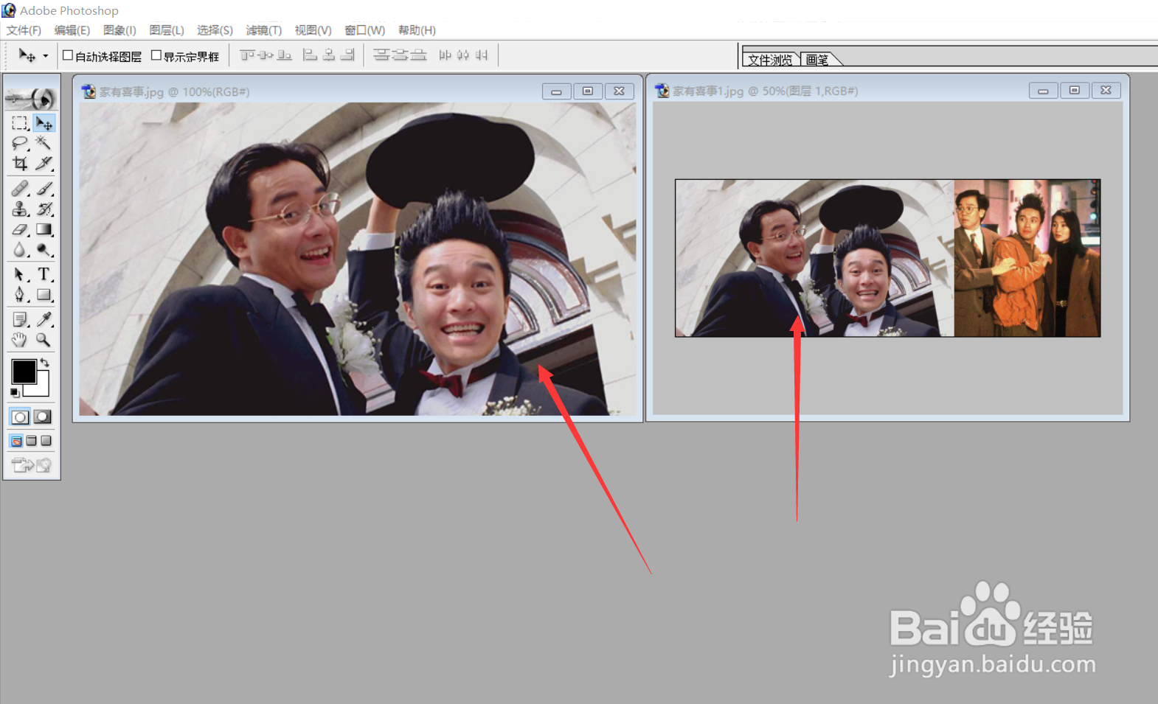Screen dimensions: 1158x704
Task: Click the Align Bottom Edges button
Action: tap(284, 55)
